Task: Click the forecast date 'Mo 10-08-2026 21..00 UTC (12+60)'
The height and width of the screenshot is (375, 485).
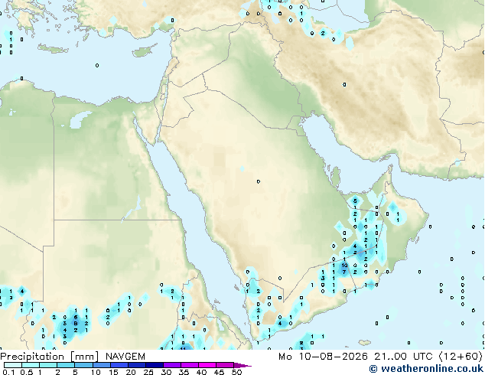Action: tap(380, 357)
